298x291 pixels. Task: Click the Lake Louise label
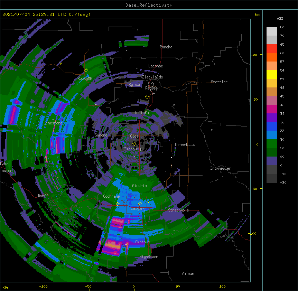[6, 167]
